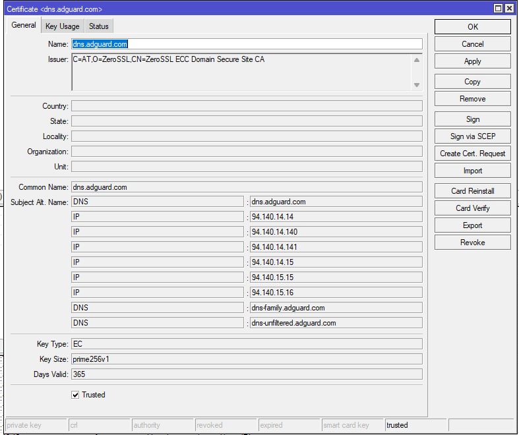Click the Card Verify button
Image resolution: width=519 pixels, height=435 pixels.
pyautogui.click(x=472, y=208)
